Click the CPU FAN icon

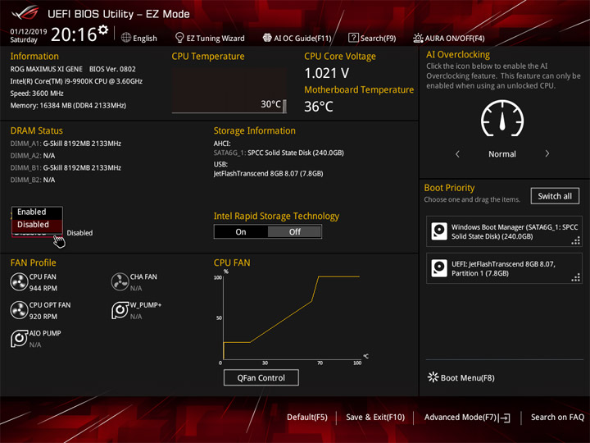[19, 281]
